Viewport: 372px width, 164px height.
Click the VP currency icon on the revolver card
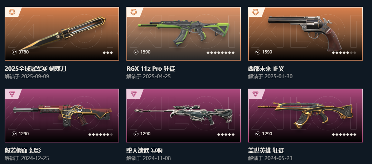pos(258,52)
